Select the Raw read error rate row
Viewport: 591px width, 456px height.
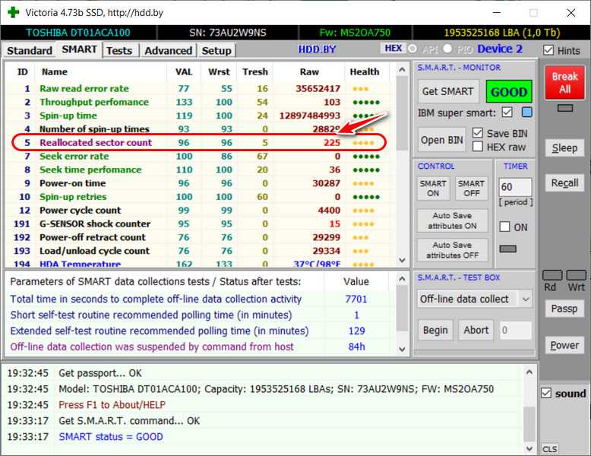pos(200,88)
